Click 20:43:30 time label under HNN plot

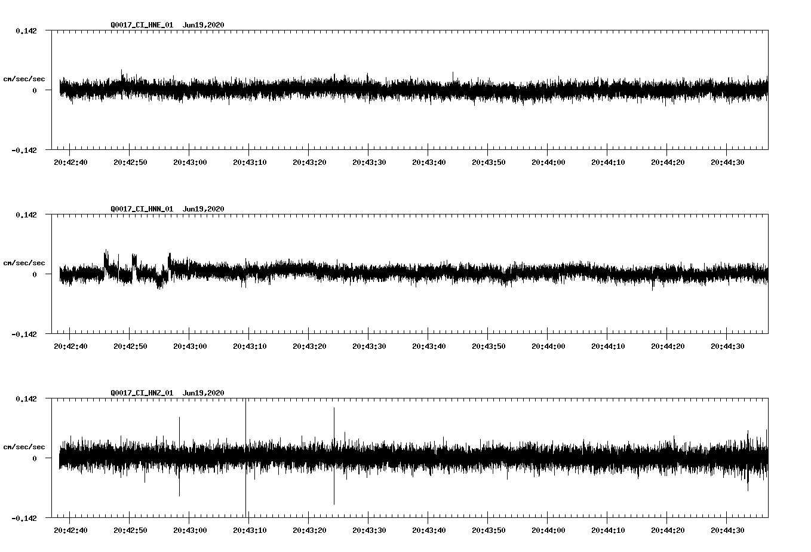369,346
